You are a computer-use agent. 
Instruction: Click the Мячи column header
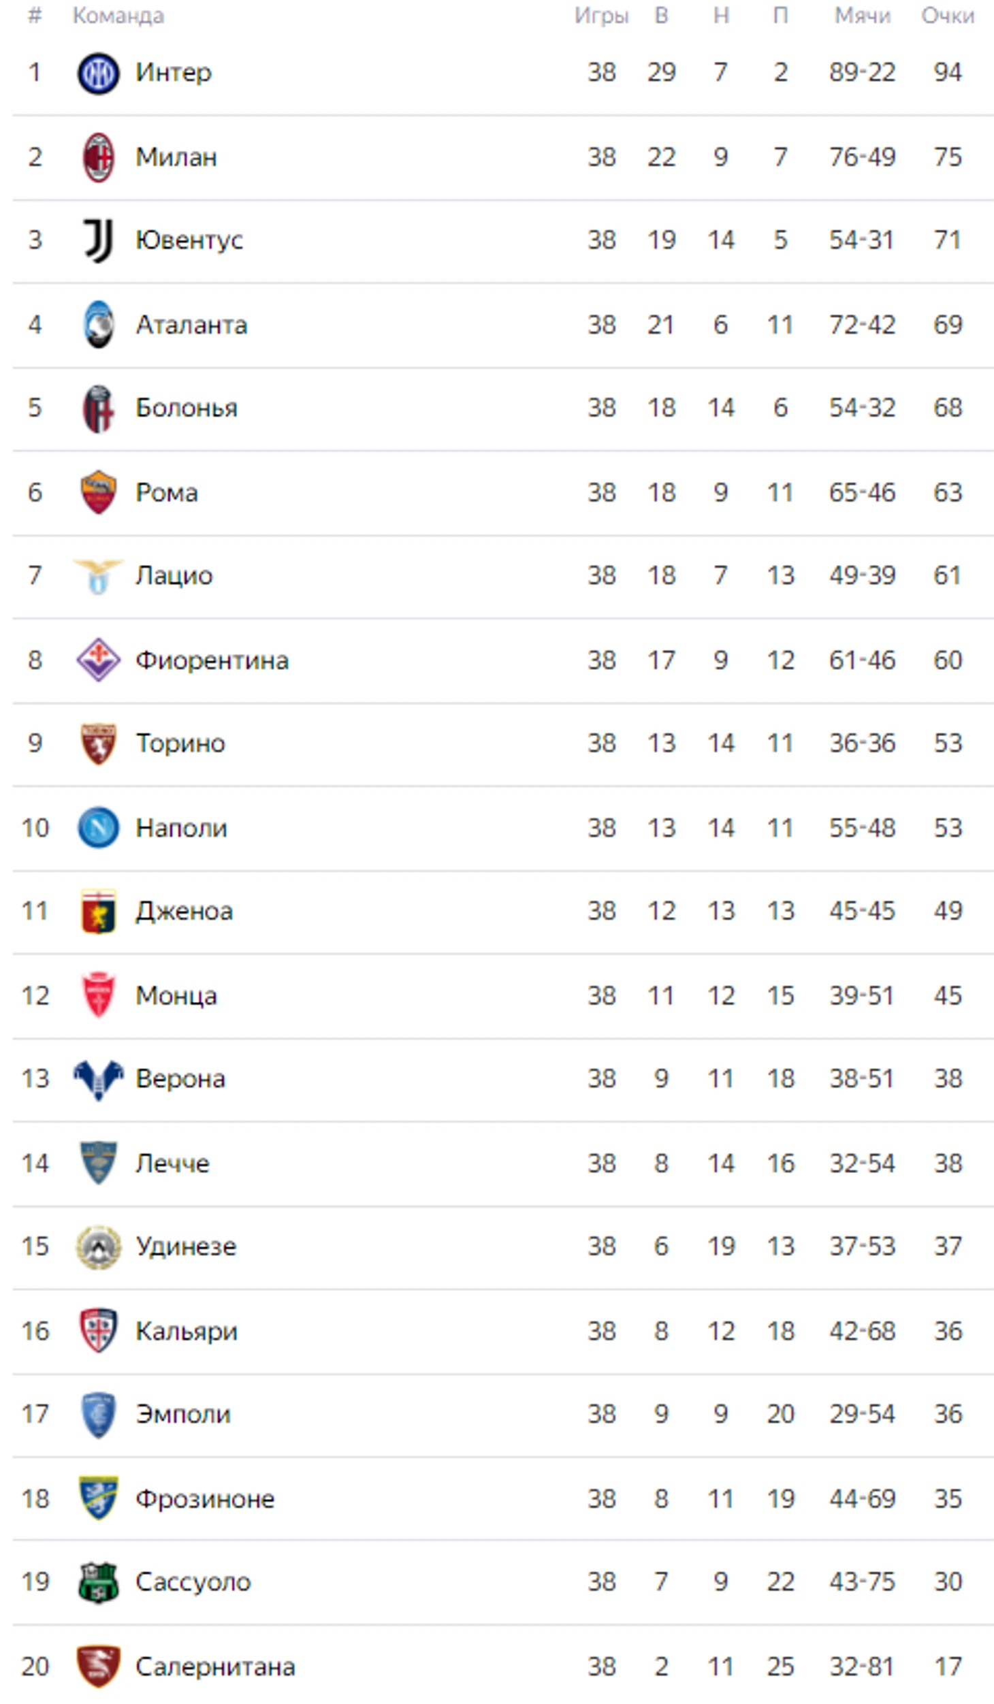click(862, 16)
